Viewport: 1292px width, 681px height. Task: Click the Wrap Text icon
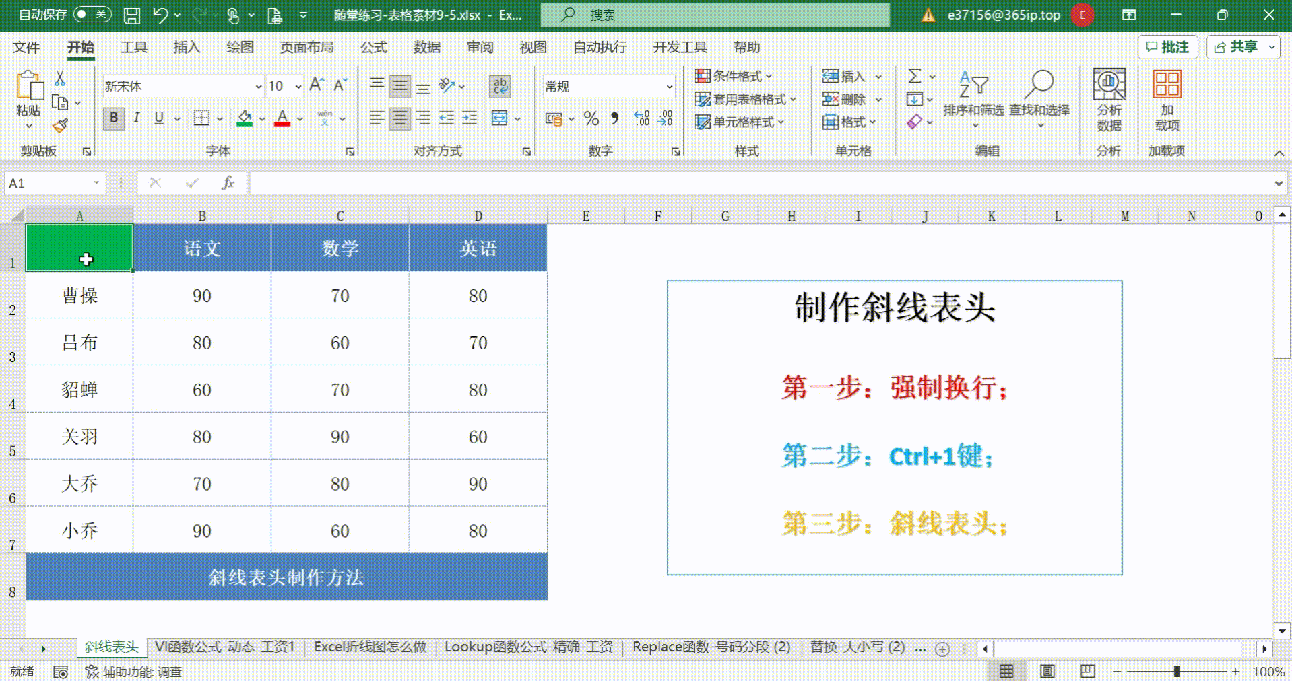(500, 86)
